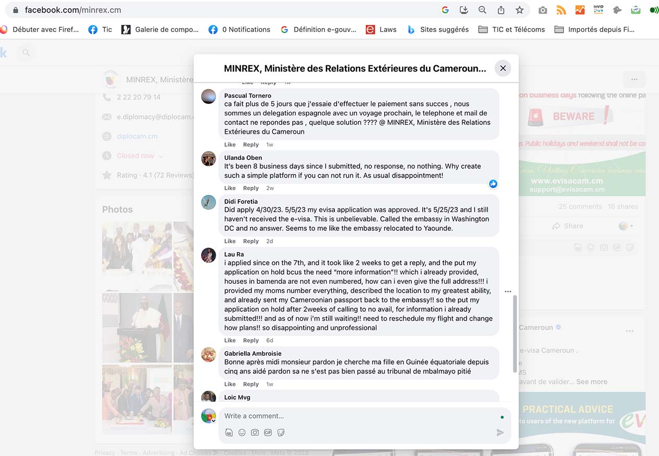Like Ulanda Oben's comment
Image resolution: width=659 pixels, height=456 pixels.
(230, 188)
